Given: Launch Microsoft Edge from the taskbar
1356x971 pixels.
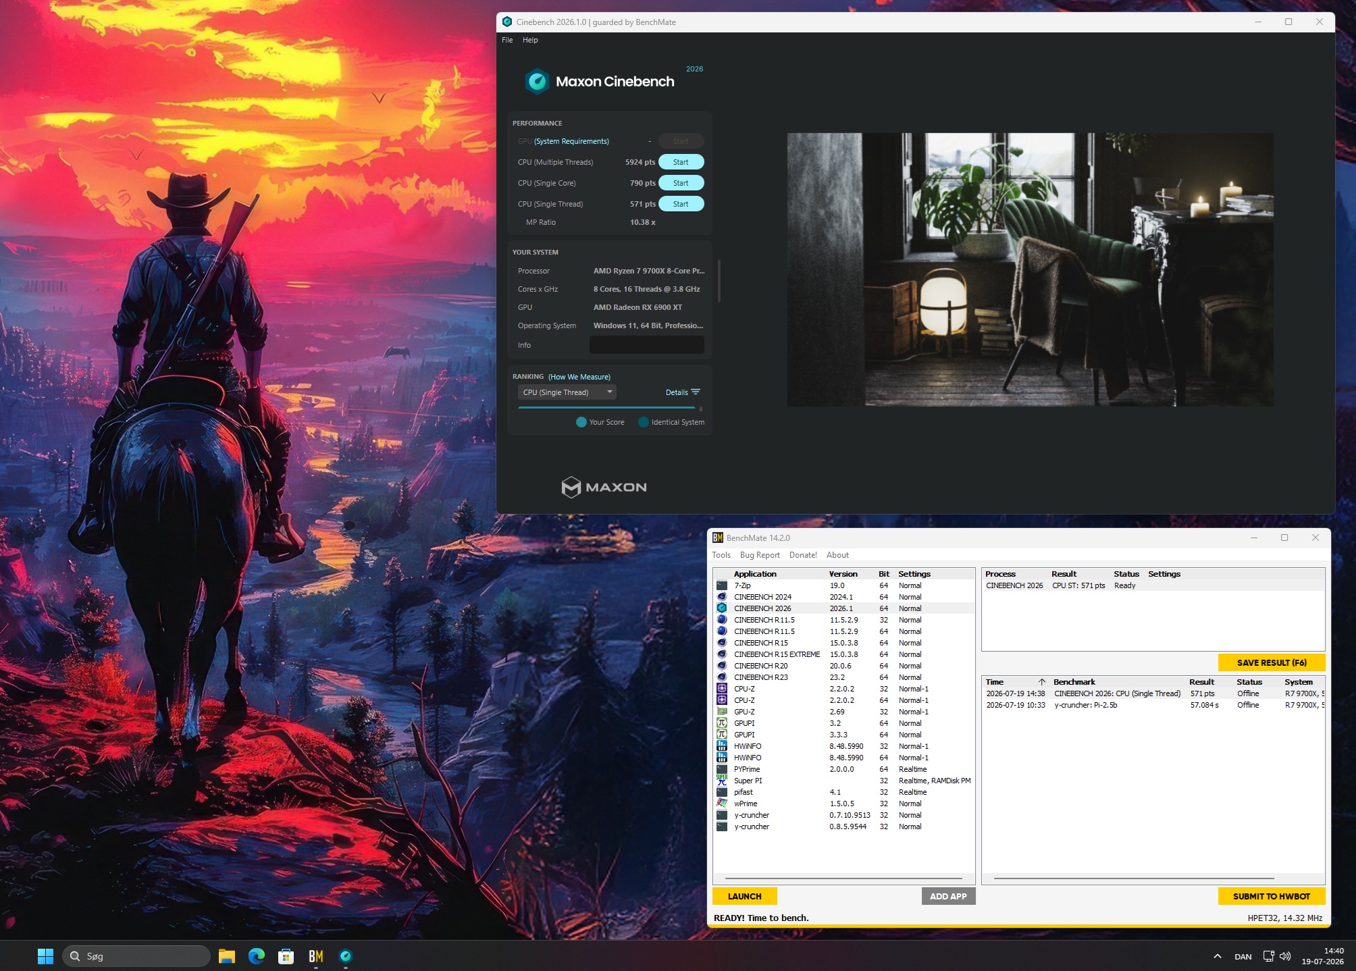Looking at the screenshot, I should [256, 956].
